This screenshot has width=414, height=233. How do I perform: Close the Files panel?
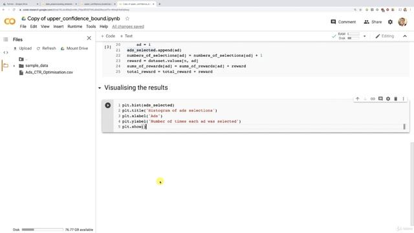pyautogui.click(x=89, y=38)
